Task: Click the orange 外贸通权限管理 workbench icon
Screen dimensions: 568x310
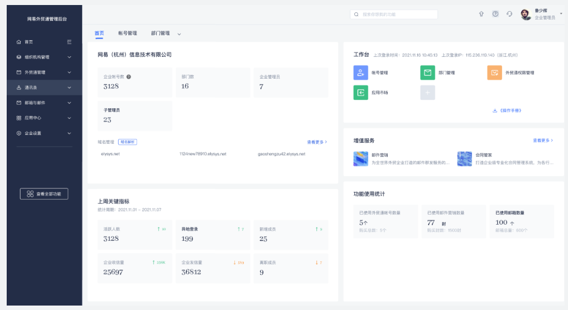Action: pos(494,72)
